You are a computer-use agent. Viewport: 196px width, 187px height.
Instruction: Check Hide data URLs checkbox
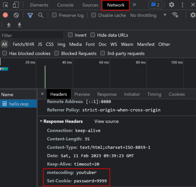(x=93, y=35)
